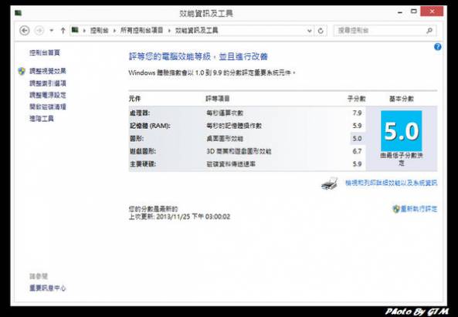The width and height of the screenshot is (458, 317).
Task: Click the blue 5.0 base score tile
Action: tap(402, 130)
